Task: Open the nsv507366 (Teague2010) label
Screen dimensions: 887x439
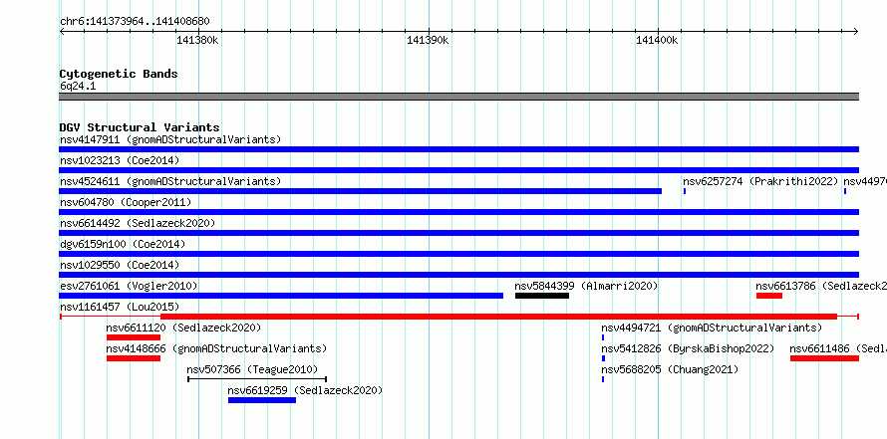Action: [252, 369]
